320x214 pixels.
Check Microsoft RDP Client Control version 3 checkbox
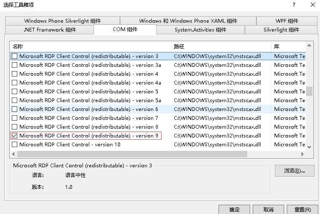[x=14, y=56]
